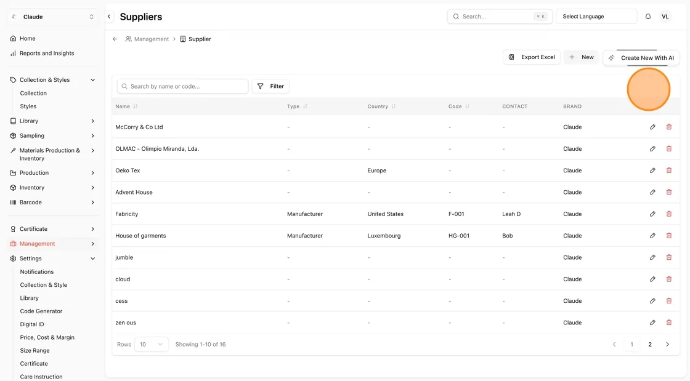Expand the Production sidebar section
This screenshot has height=381, width=690.
[x=52, y=173]
